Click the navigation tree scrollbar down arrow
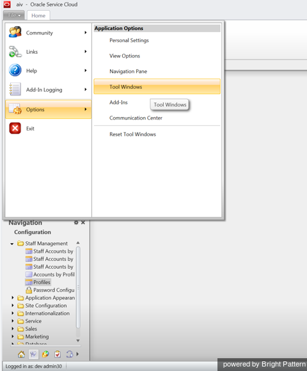Image resolution: width=307 pixels, height=371 pixels. click(78, 341)
